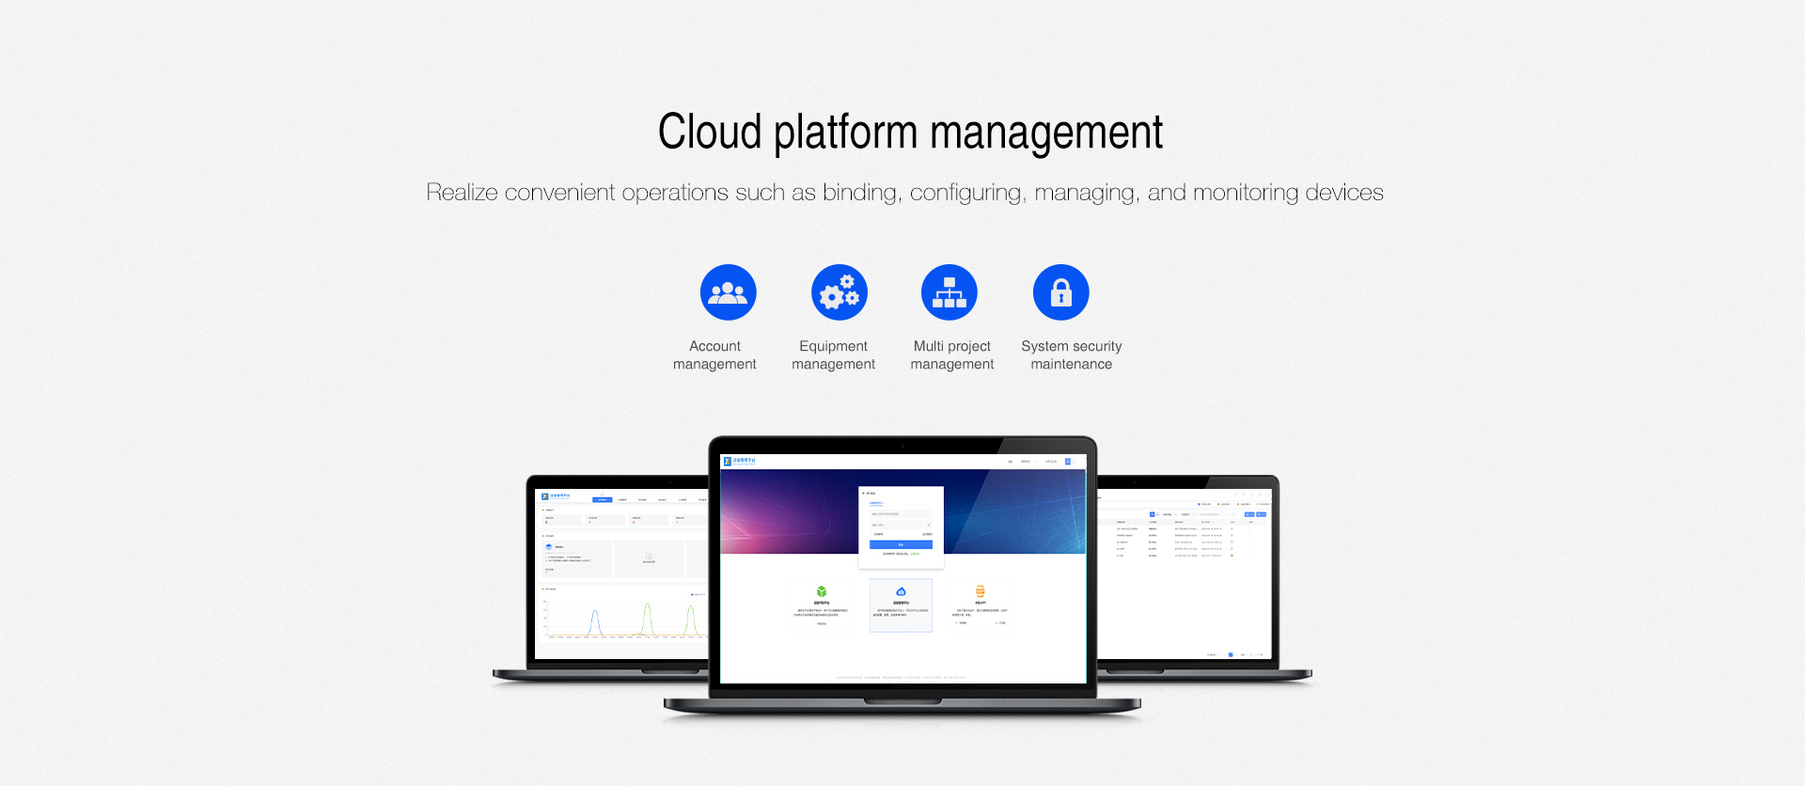Click the Account management people icon

[x=728, y=292]
